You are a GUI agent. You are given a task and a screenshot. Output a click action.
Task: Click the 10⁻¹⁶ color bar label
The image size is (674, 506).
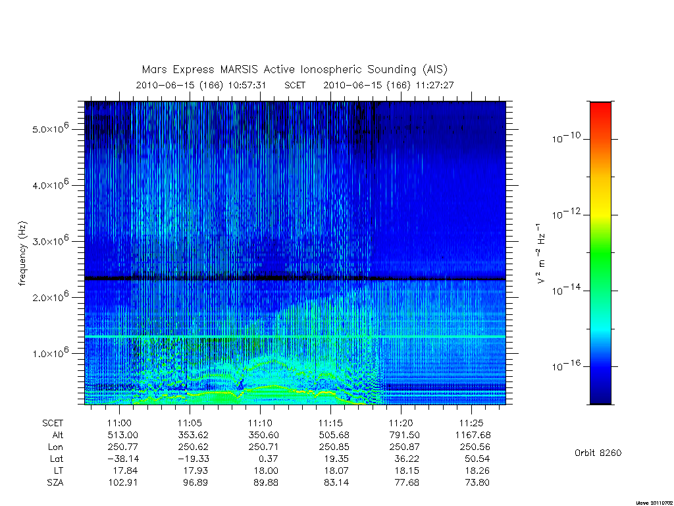click(566, 365)
